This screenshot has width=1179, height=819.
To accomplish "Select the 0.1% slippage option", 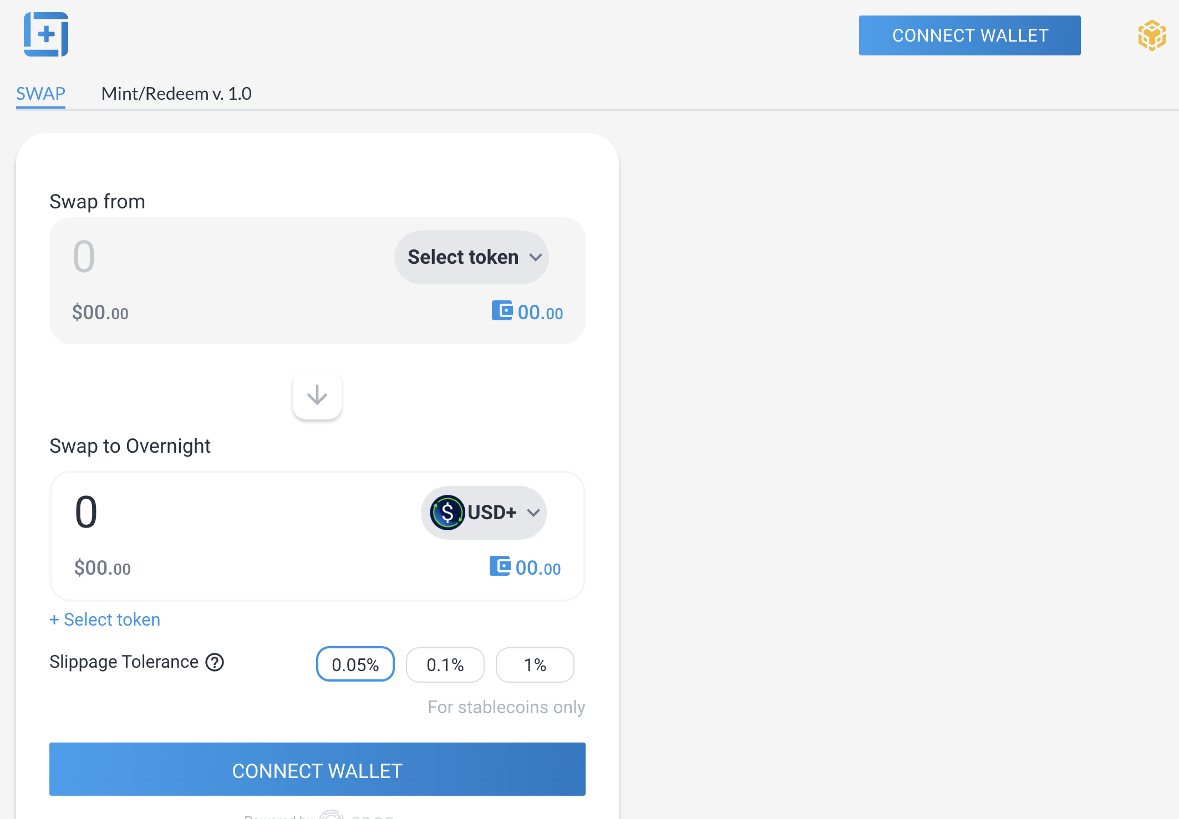I will click(x=445, y=664).
